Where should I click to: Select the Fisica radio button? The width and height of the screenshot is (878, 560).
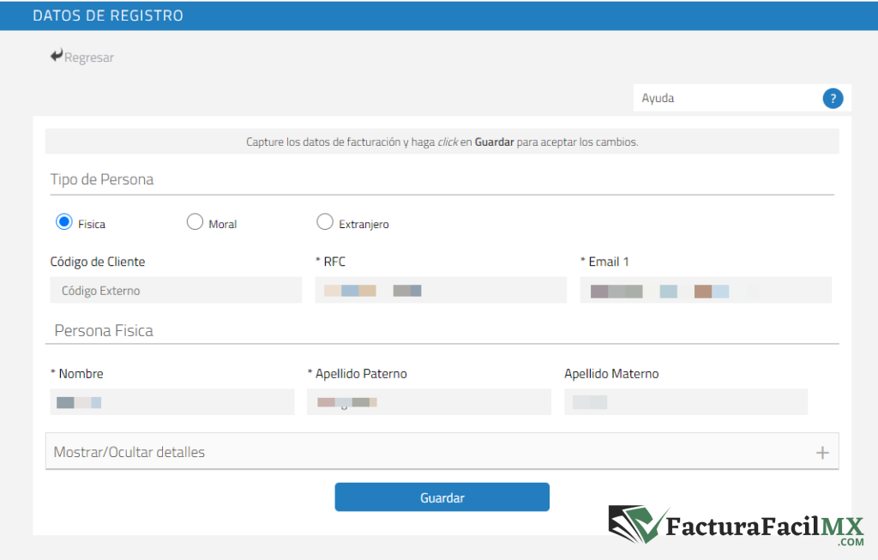63,222
